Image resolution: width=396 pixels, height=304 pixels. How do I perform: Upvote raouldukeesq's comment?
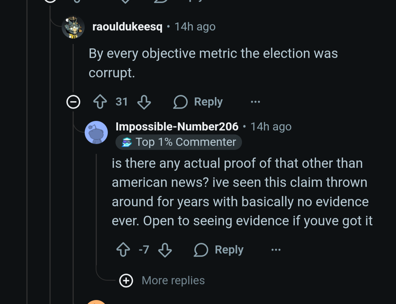[x=101, y=102]
